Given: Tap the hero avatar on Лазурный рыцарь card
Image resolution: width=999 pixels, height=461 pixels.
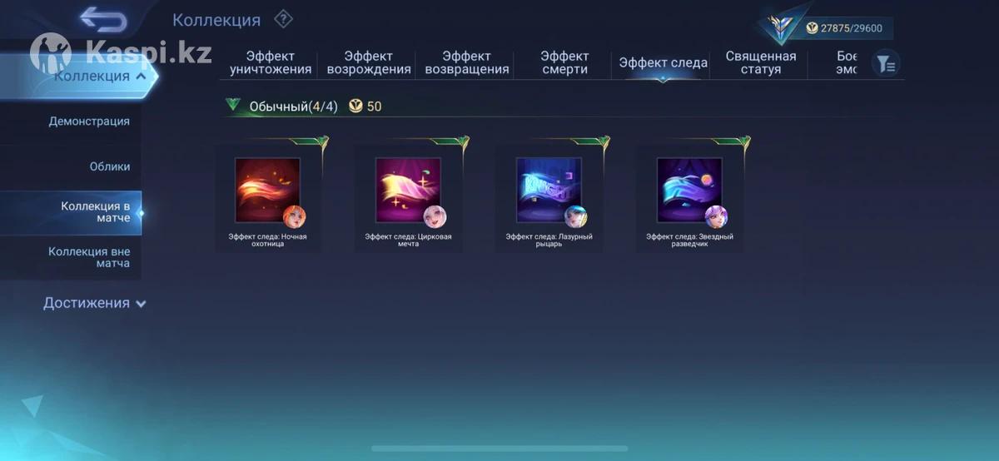Looking at the screenshot, I should pyautogui.click(x=576, y=217).
